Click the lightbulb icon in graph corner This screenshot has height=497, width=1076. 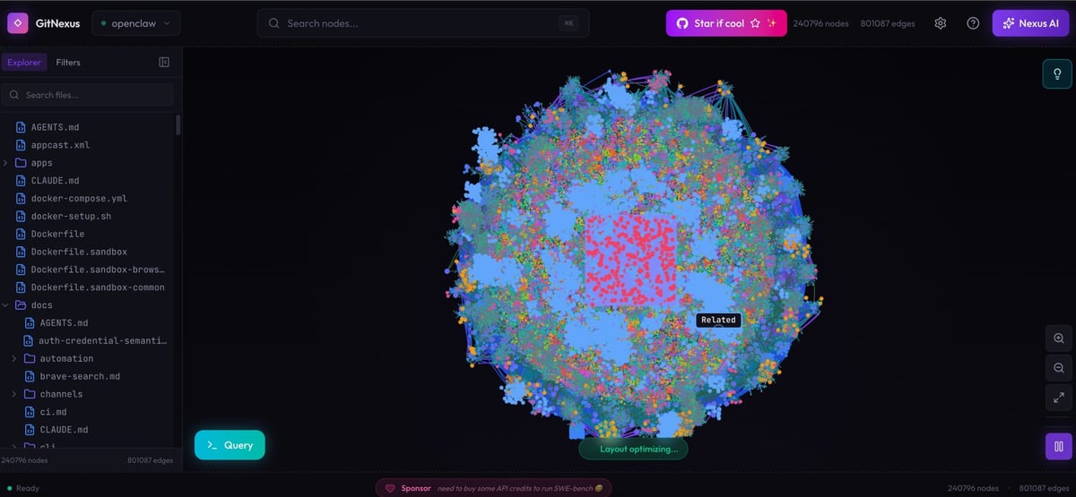click(x=1057, y=73)
